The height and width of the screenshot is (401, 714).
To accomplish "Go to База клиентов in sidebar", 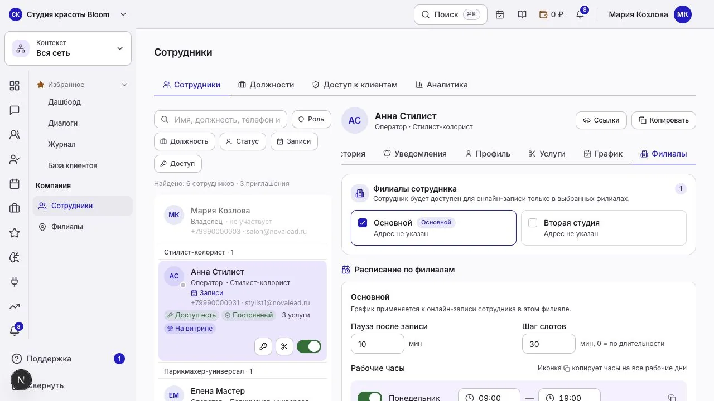I will (73, 165).
